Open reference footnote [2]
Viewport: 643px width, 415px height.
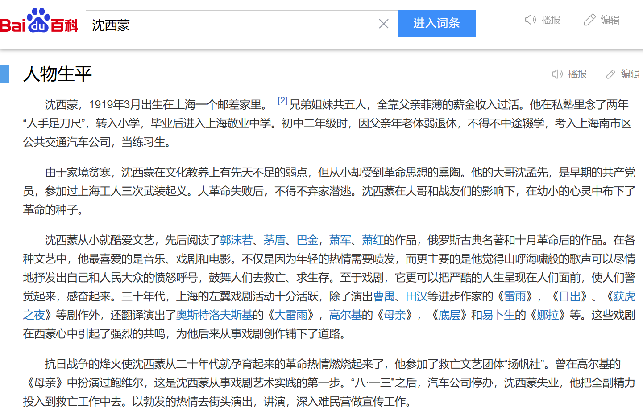pyautogui.click(x=282, y=101)
